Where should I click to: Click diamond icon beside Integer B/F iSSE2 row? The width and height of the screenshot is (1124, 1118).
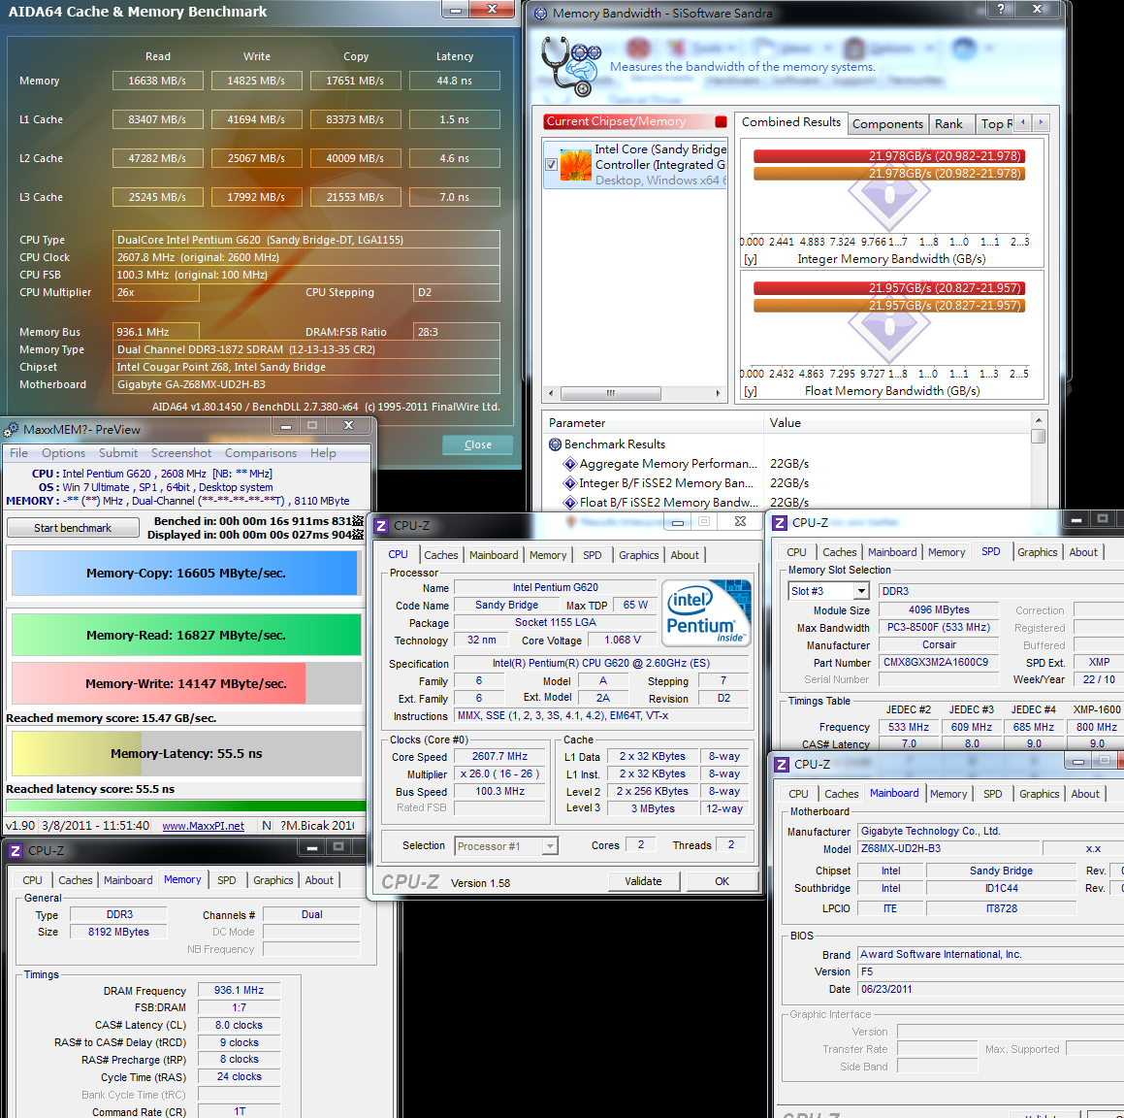570,483
